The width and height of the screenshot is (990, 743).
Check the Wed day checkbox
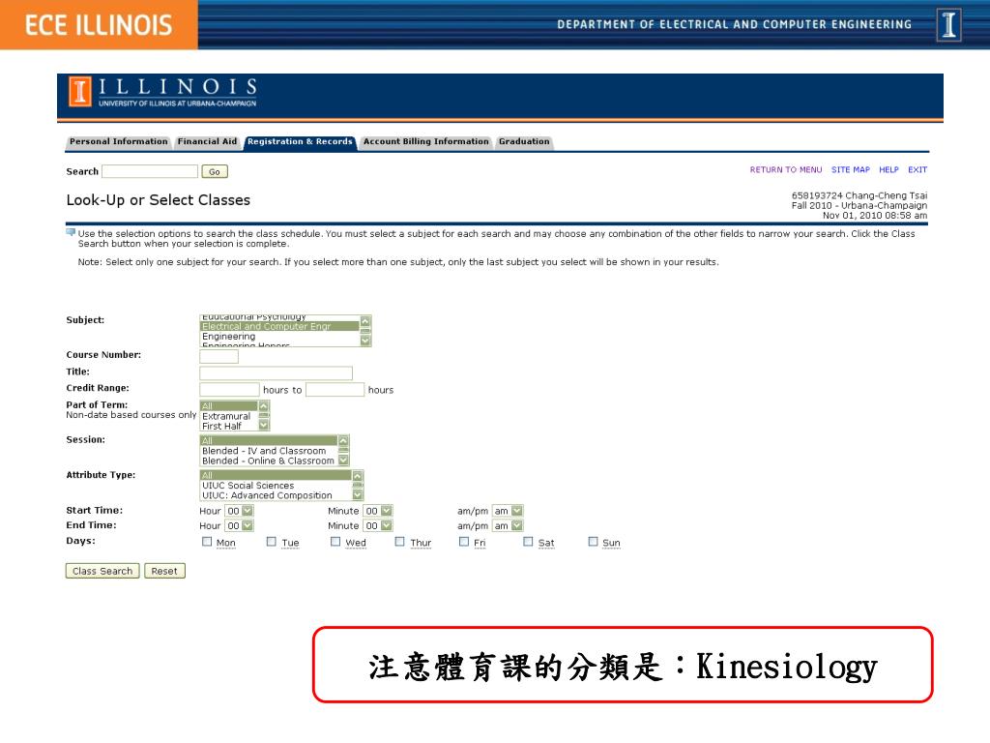335,542
